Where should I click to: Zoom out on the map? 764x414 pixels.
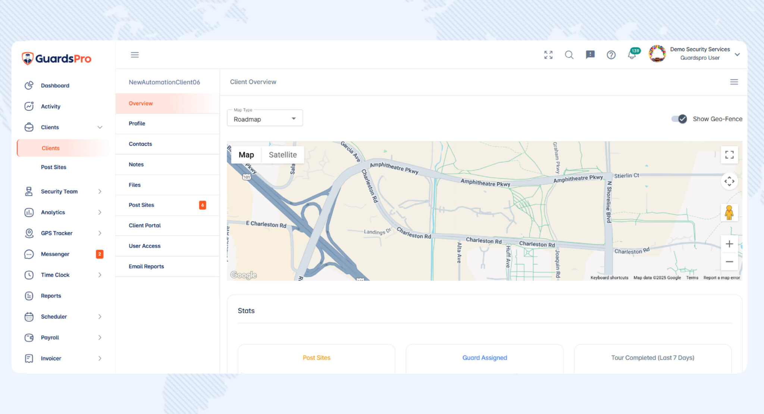pos(729,262)
